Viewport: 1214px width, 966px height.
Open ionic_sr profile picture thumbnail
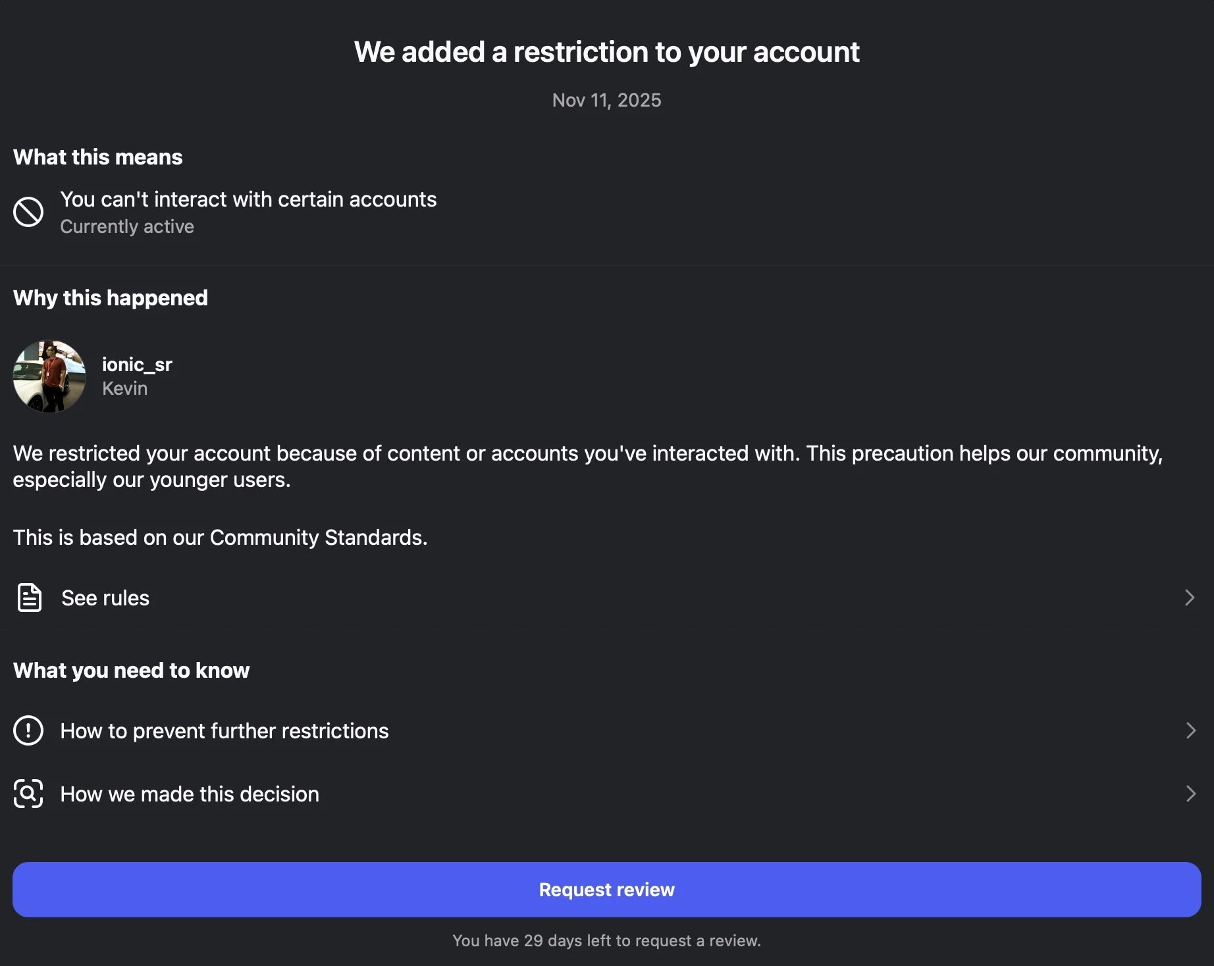click(x=49, y=376)
